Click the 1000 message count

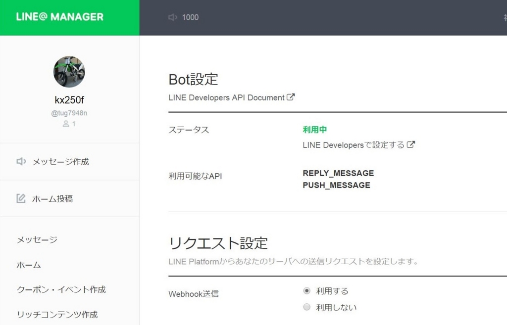click(x=191, y=17)
